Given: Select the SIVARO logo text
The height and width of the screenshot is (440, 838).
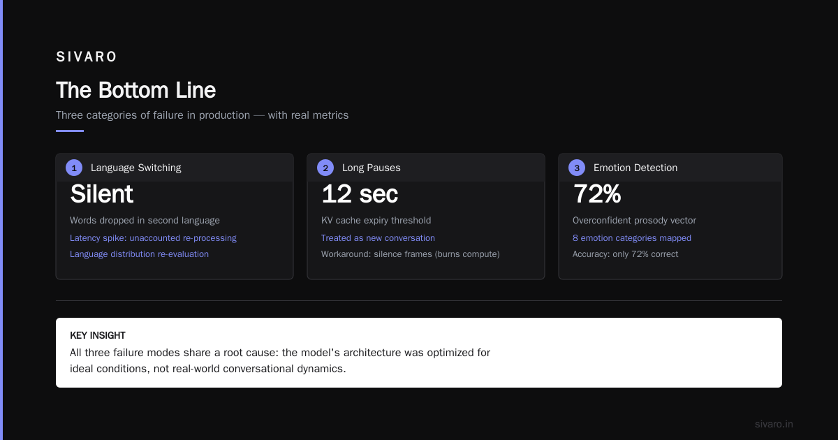Looking at the screenshot, I should (x=87, y=57).
